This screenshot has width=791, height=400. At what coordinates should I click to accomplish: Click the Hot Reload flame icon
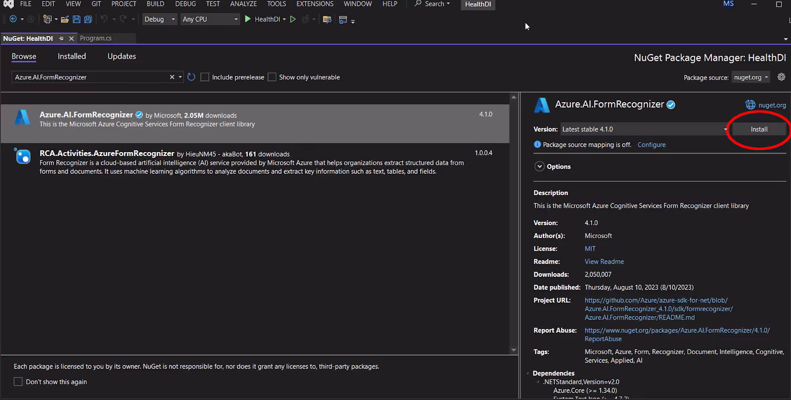[x=306, y=19]
